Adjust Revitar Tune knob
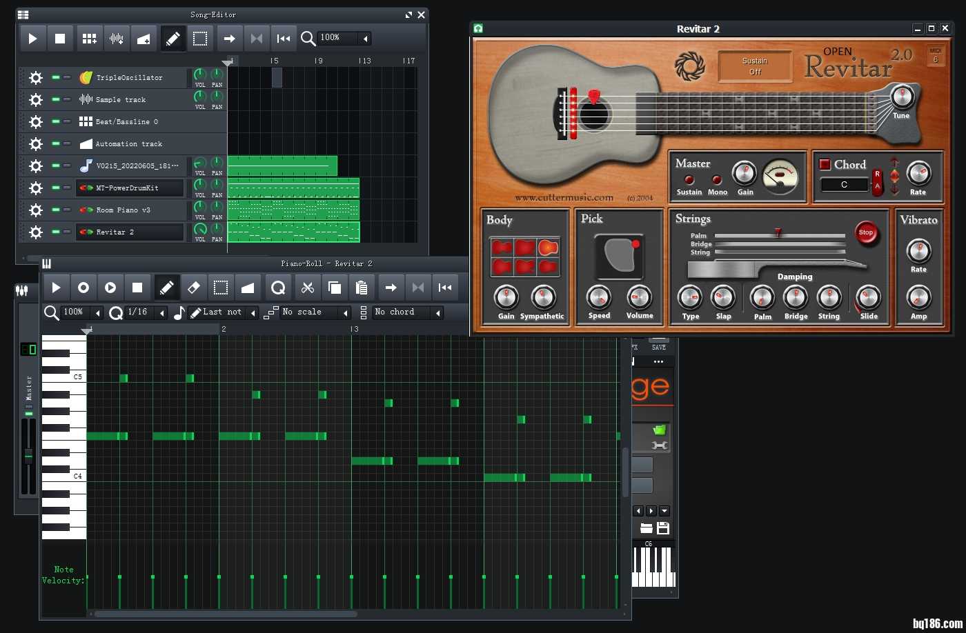 point(901,97)
